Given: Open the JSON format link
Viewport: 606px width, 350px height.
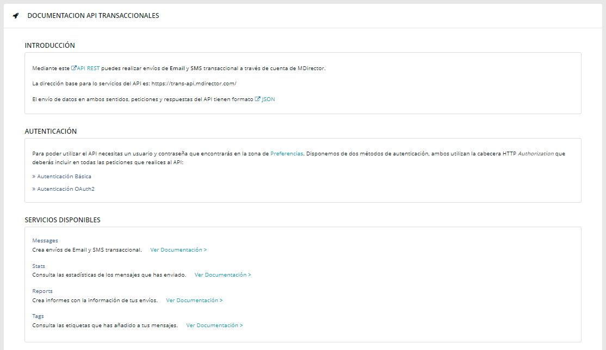Looking at the screenshot, I should (x=268, y=99).
